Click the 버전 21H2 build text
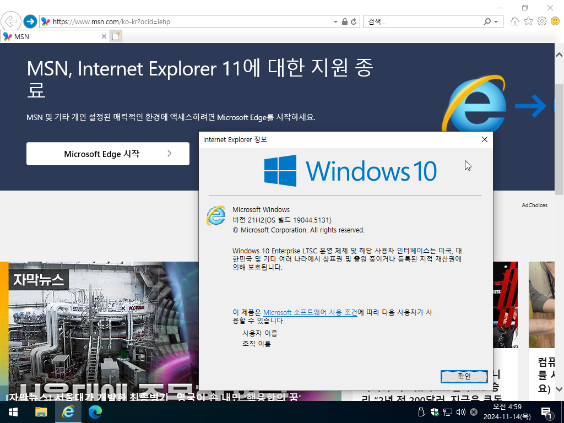Viewport: 564px width, 423px height. [281, 220]
